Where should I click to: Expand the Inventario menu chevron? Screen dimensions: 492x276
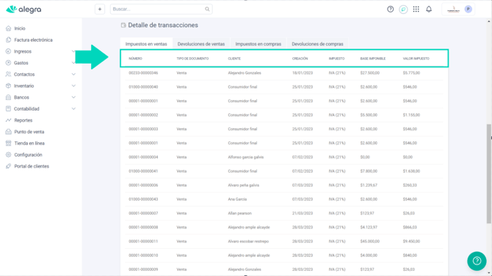pyautogui.click(x=73, y=86)
